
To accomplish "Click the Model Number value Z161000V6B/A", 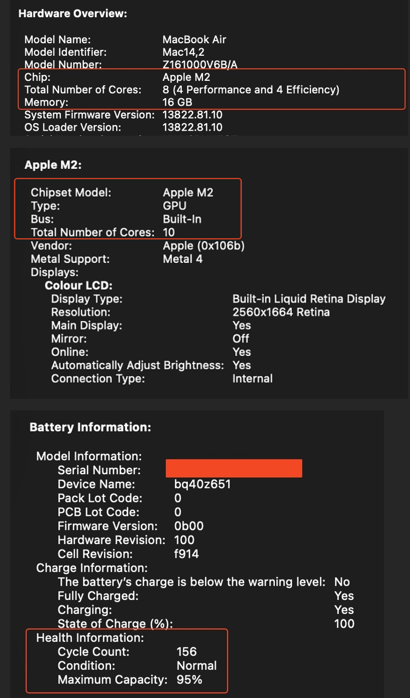I will [x=200, y=64].
